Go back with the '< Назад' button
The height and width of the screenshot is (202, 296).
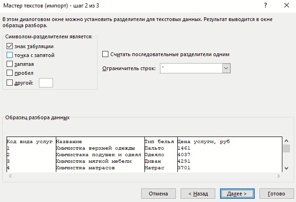(x=198, y=194)
